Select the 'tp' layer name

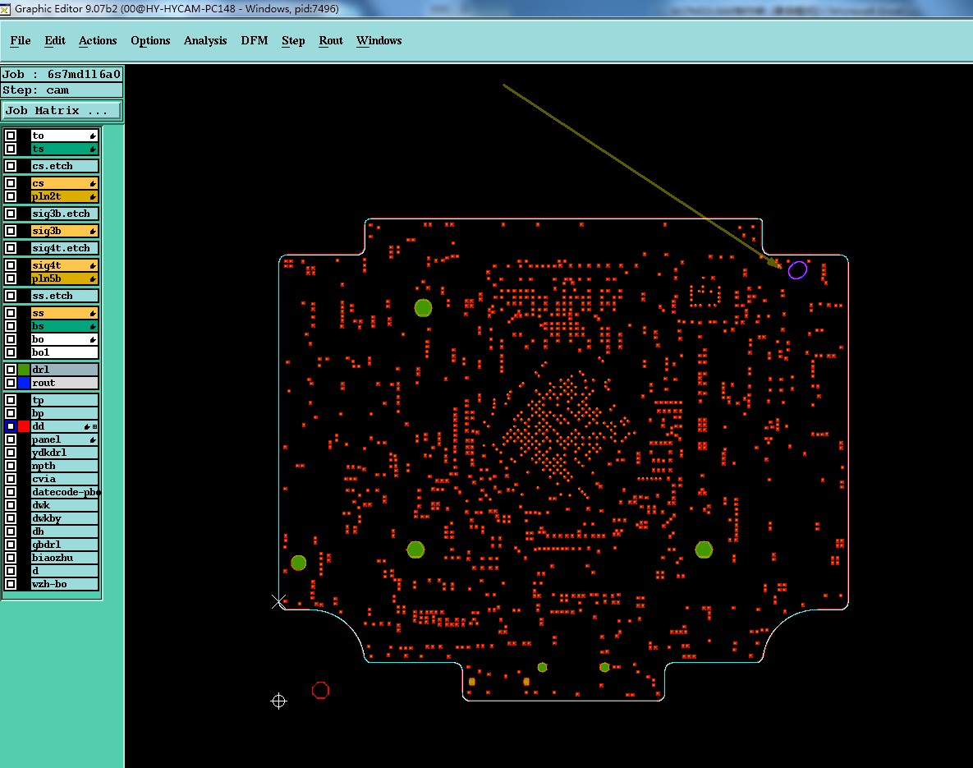click(x=38, y=401)
